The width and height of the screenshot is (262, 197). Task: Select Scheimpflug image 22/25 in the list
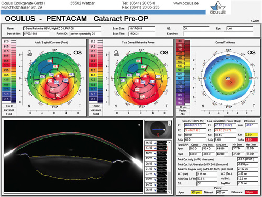156,174
